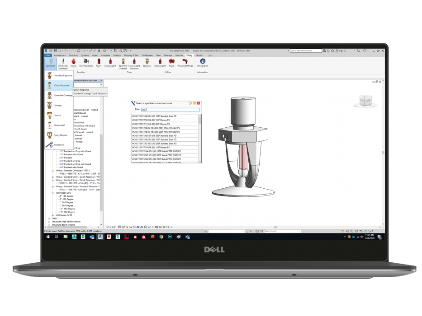Switch to the Massing & Site tab

(x=131, y=56)
